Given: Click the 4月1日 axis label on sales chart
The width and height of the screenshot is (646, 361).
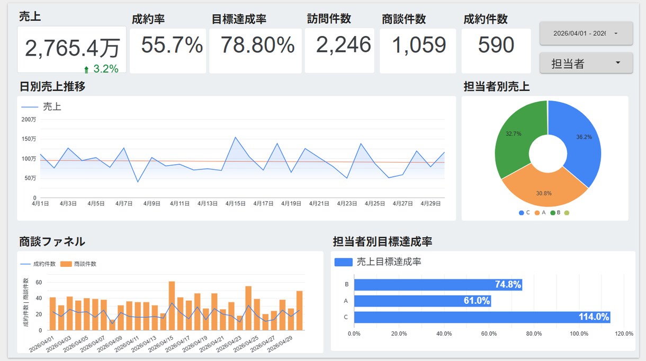Looking at the screenshot, I should [40, 203].
